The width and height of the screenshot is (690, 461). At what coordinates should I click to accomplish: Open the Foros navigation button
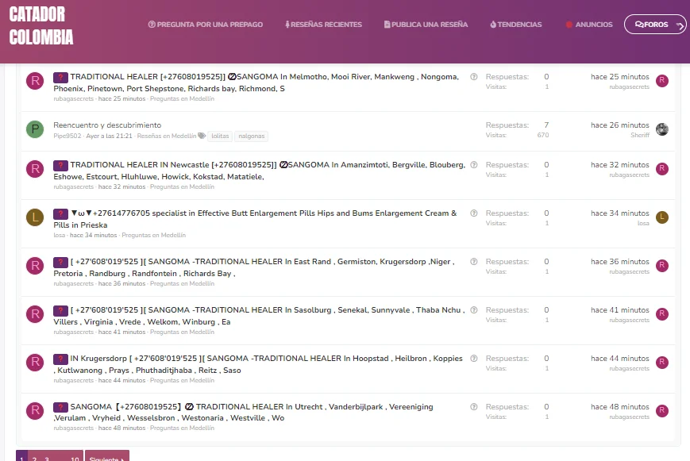pos(655,24)
